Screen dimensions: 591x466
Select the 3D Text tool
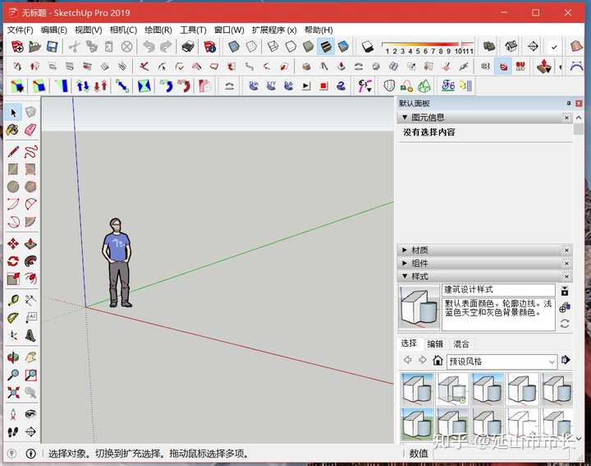point(30,335)
